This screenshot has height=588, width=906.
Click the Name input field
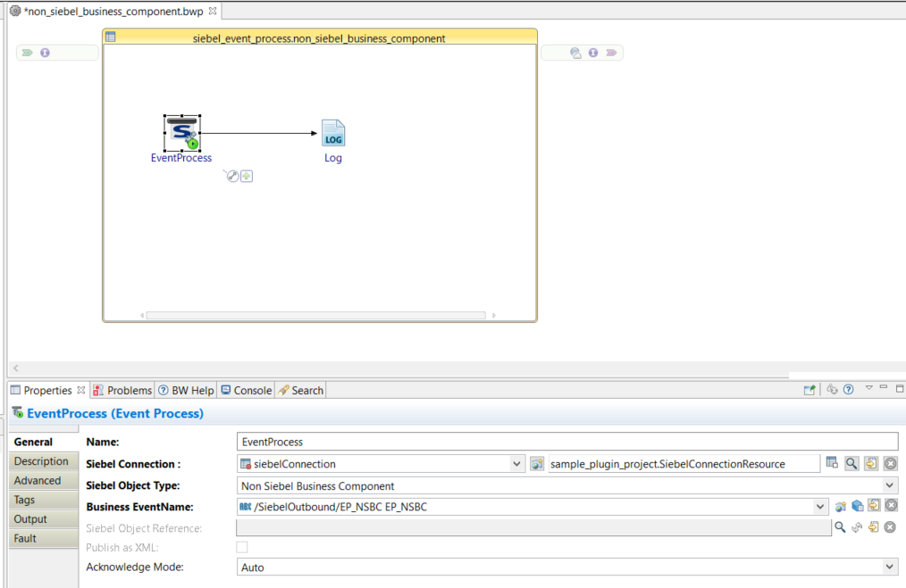[567, 442]
